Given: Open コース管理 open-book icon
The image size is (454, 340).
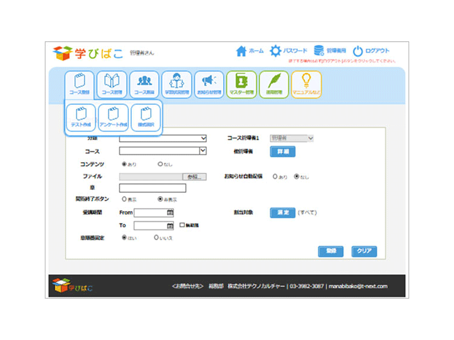Looking at the screenshot, I should pyautogui.click(x=112, y=84).
